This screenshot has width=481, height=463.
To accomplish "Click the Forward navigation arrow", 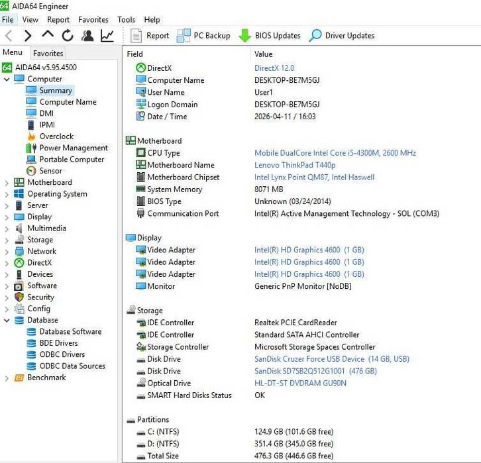I will click(28, 36).
